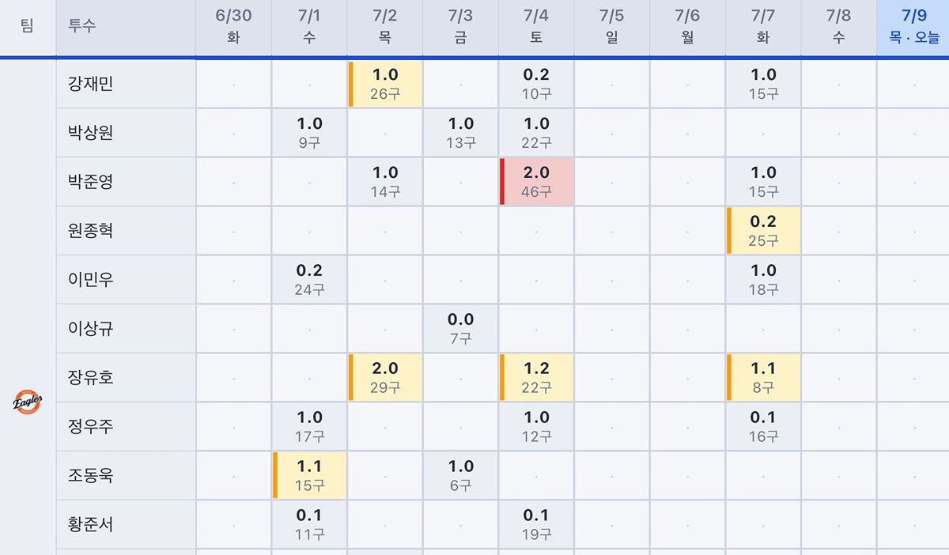949x555 pixels.
Task: Select 장유호's 1.1 8구 cell on 7/7
Action: pos(763,378)
